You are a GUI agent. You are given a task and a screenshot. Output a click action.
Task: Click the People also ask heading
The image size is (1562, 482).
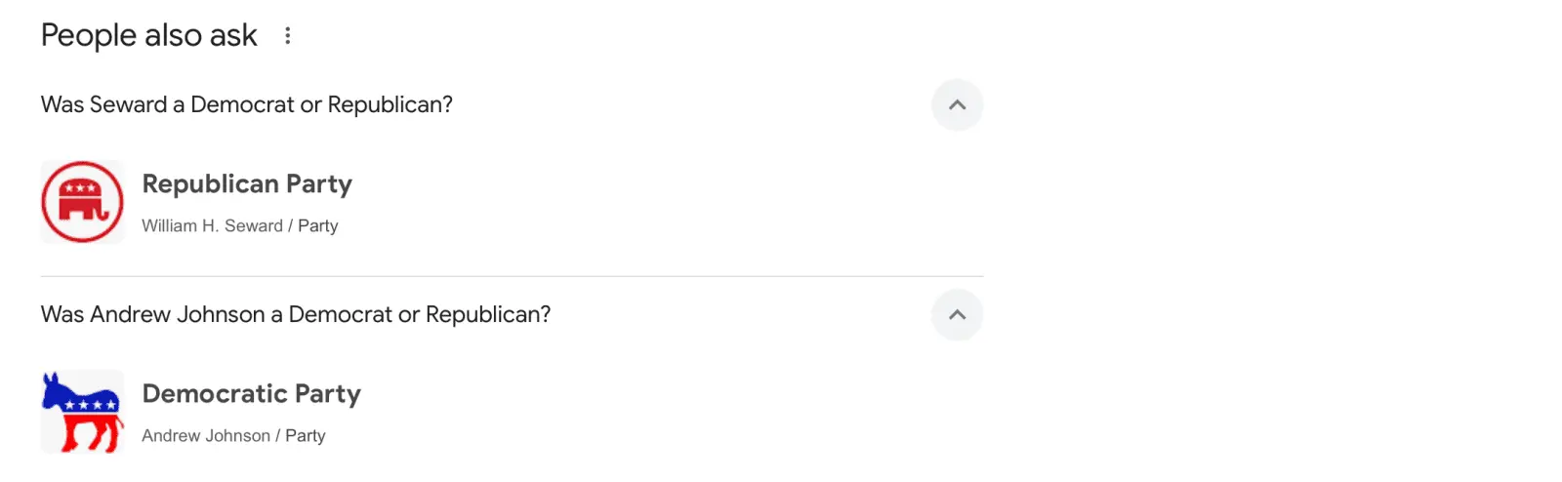(148, 36)
